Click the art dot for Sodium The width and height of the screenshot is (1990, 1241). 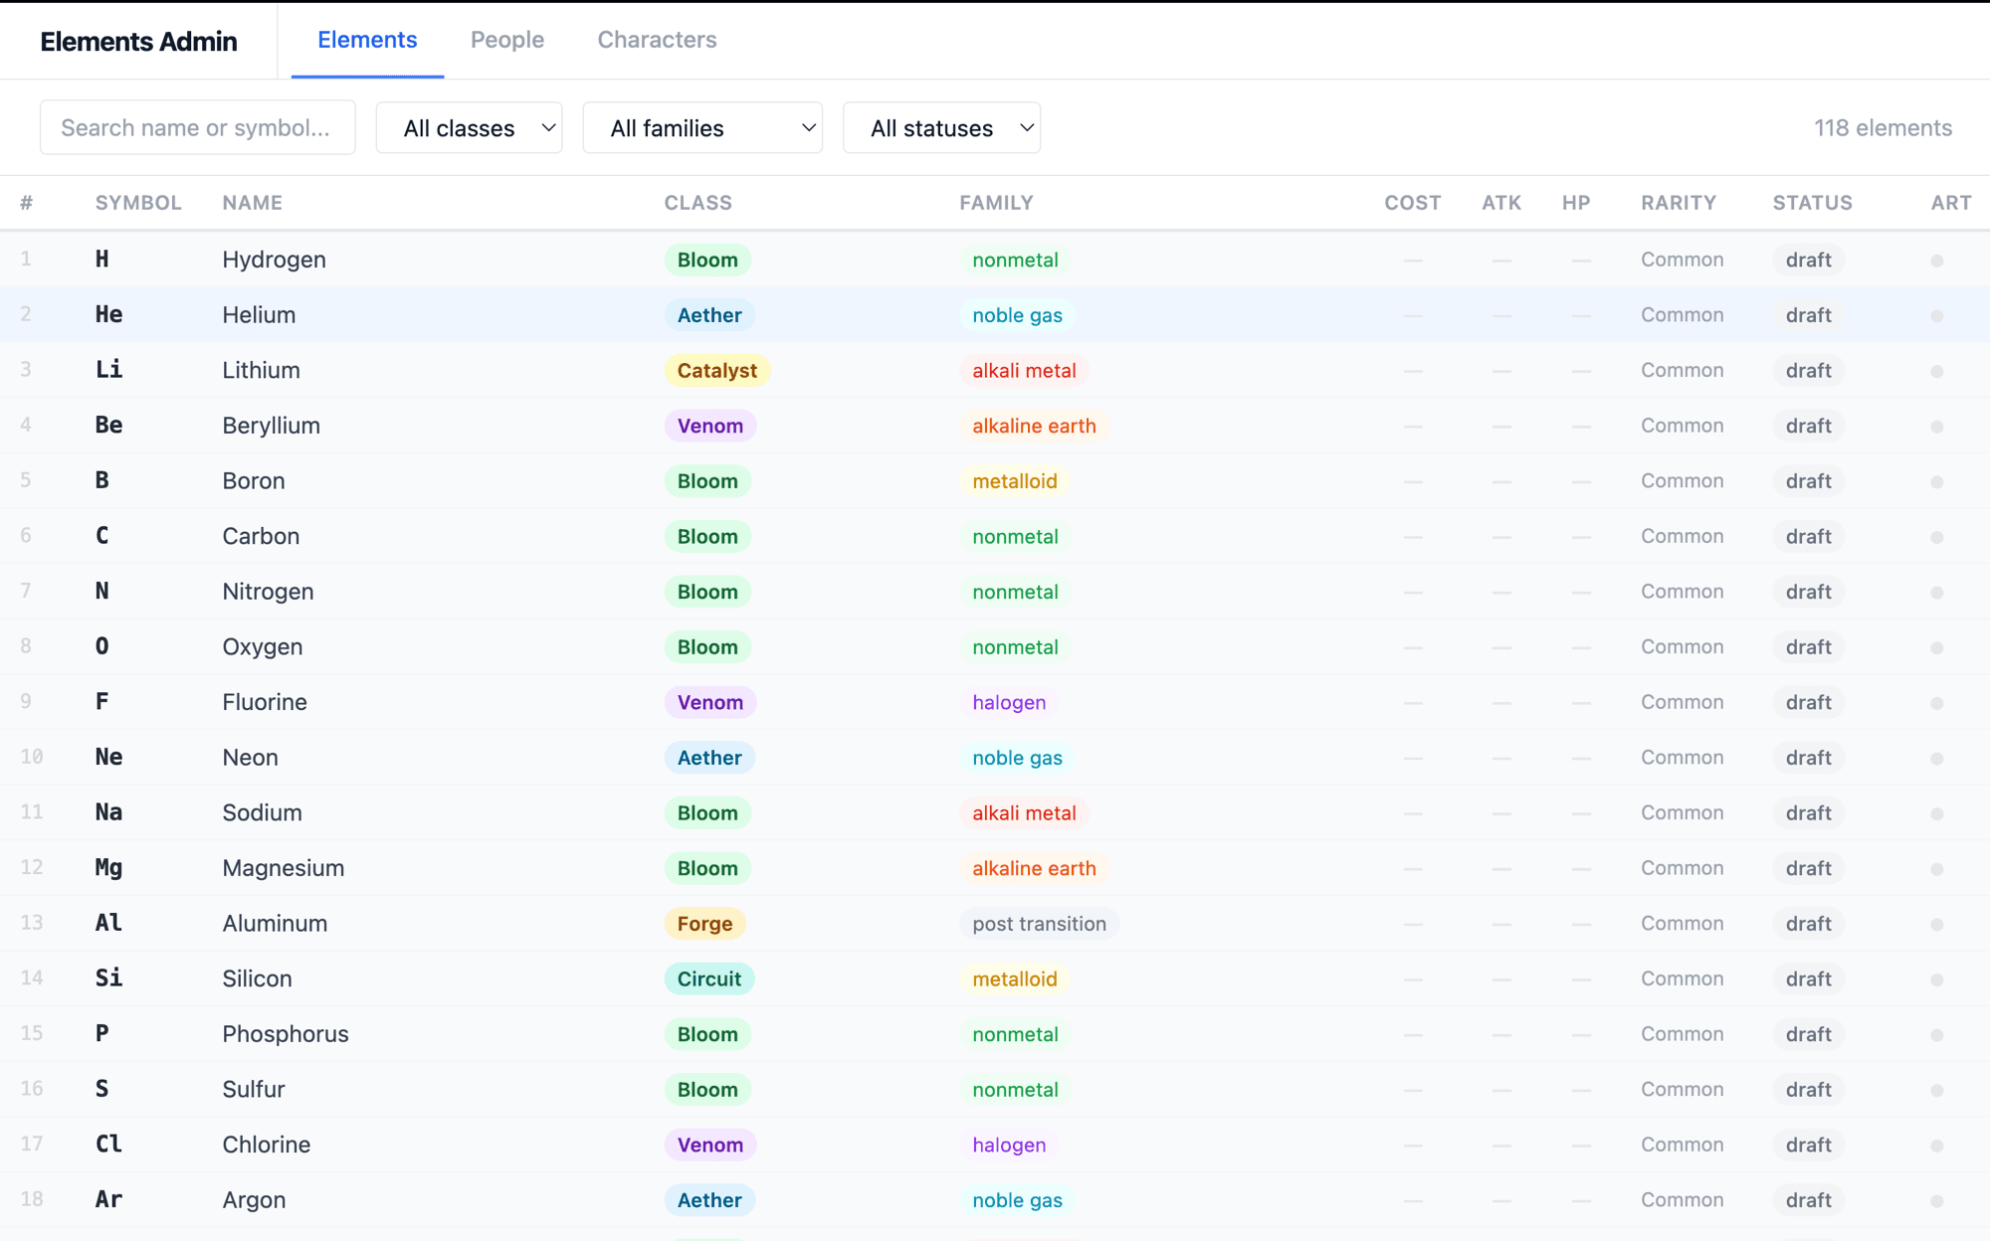click(1937, 813)
